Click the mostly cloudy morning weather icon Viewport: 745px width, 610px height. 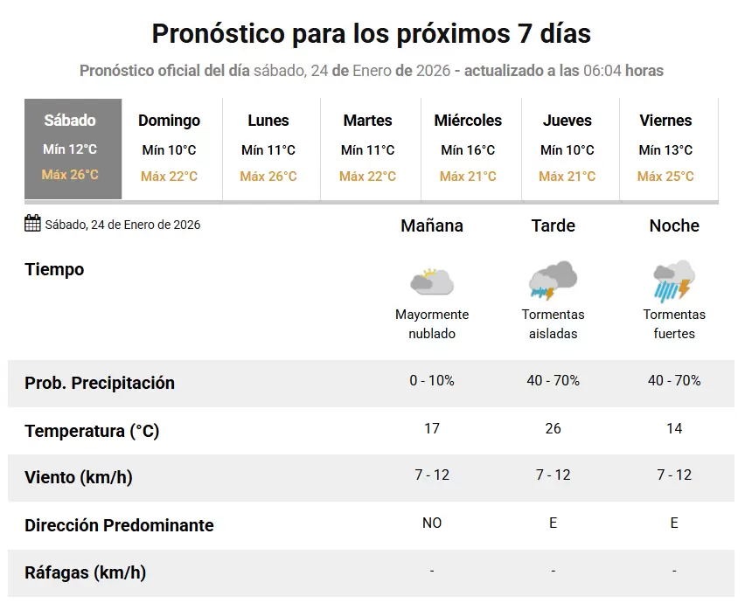click(432, 281)
